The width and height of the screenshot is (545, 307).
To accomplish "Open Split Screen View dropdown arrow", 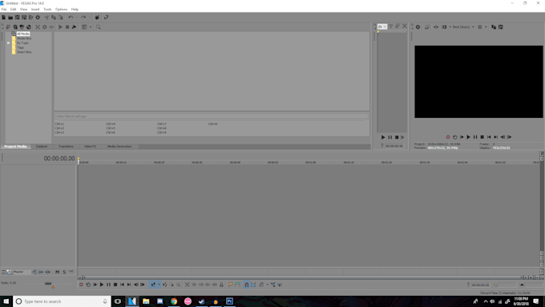I will (450, 27).
